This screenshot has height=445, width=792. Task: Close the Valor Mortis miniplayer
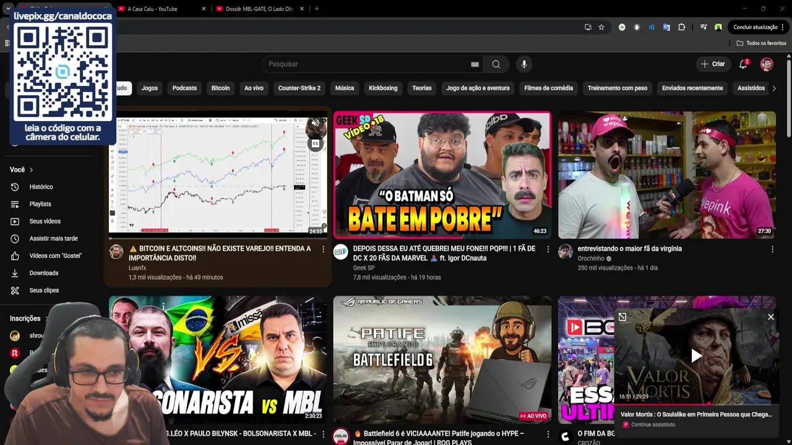[x=770, y=317]
